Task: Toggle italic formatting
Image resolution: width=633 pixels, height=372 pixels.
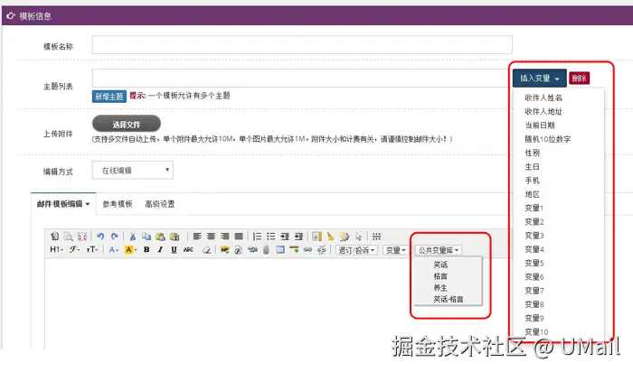Action: click(160, 250)
